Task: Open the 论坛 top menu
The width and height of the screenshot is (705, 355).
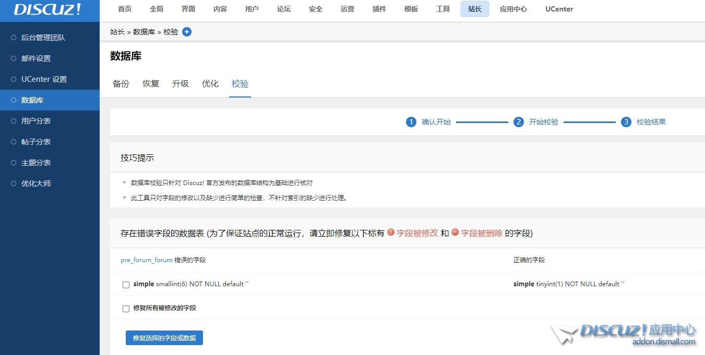Action: pyautogui.click(x=284, y=9)
